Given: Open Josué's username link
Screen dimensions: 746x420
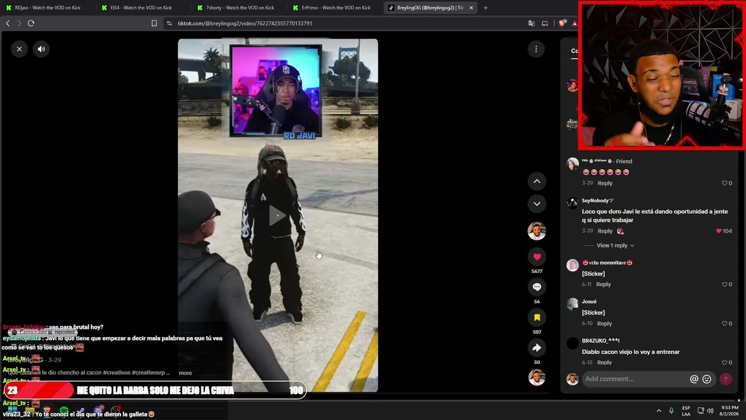Looking at the screenshot, I should (x=589, y=302).
